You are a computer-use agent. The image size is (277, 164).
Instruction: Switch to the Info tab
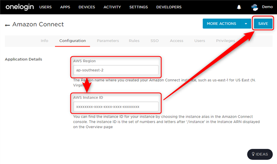tap(44, 41)
